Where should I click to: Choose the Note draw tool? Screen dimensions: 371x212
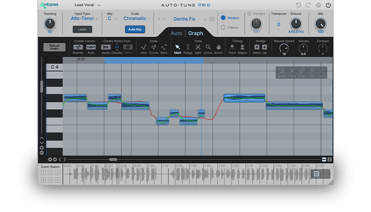[164, 47]
